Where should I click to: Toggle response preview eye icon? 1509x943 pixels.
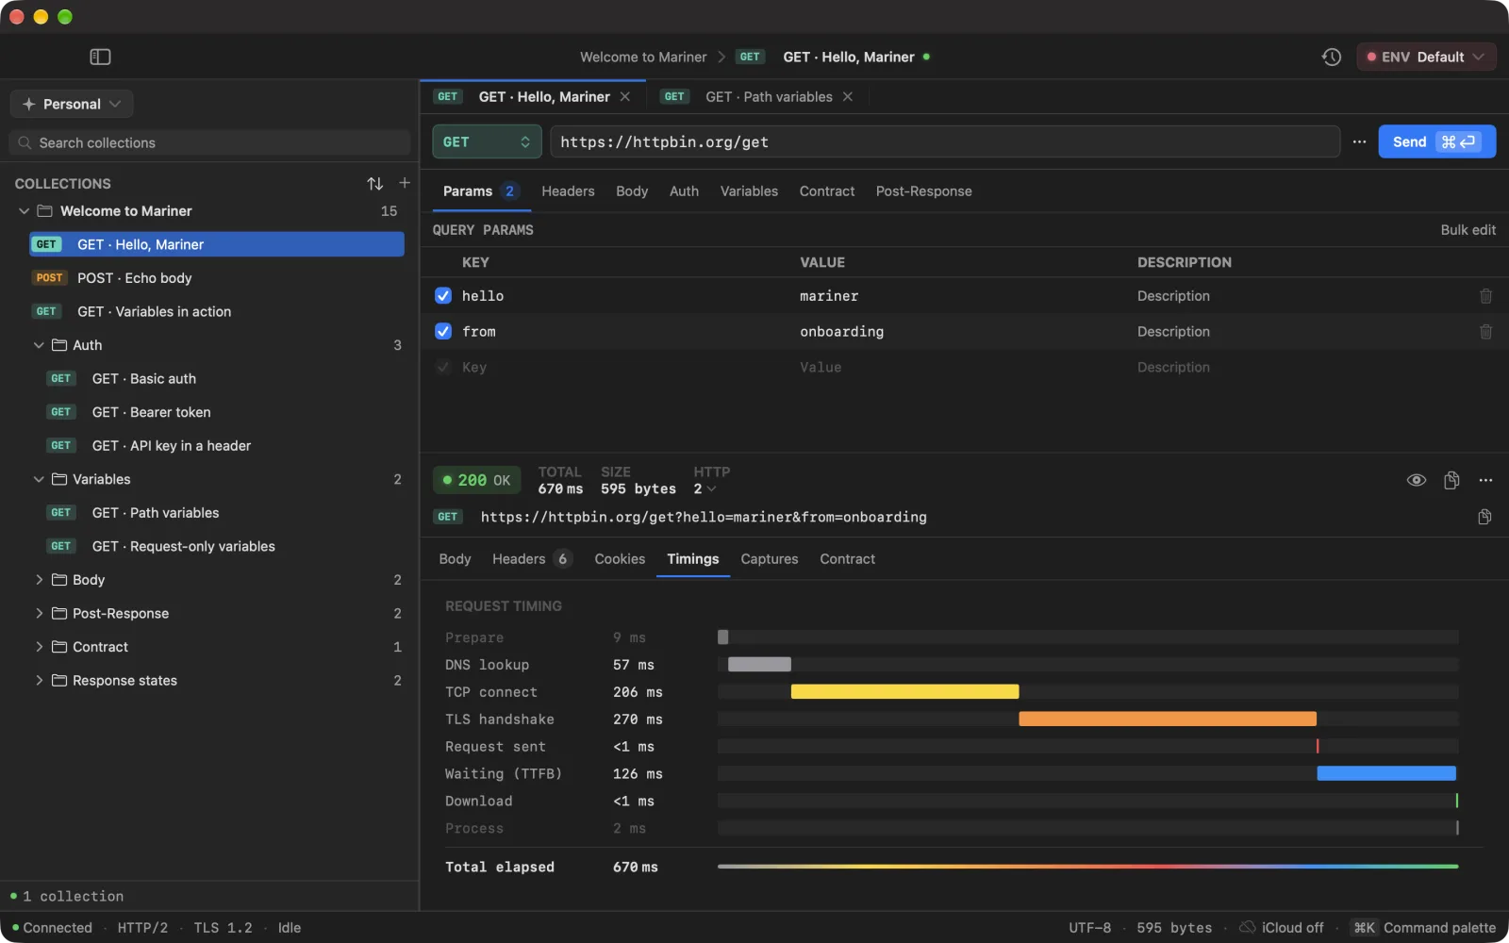click(x=1416, y=480)
